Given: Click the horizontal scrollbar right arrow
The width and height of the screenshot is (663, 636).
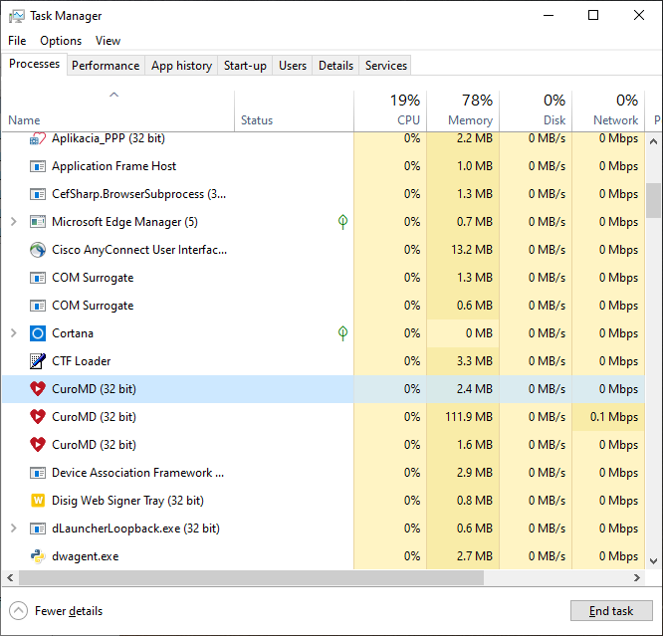Looking at the screenshot, I should [637, 577].
